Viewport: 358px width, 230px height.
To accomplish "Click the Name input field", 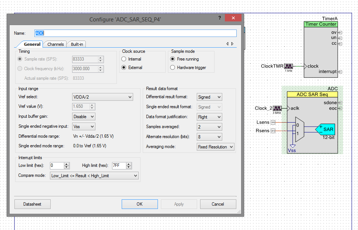I will click(135, 33).
